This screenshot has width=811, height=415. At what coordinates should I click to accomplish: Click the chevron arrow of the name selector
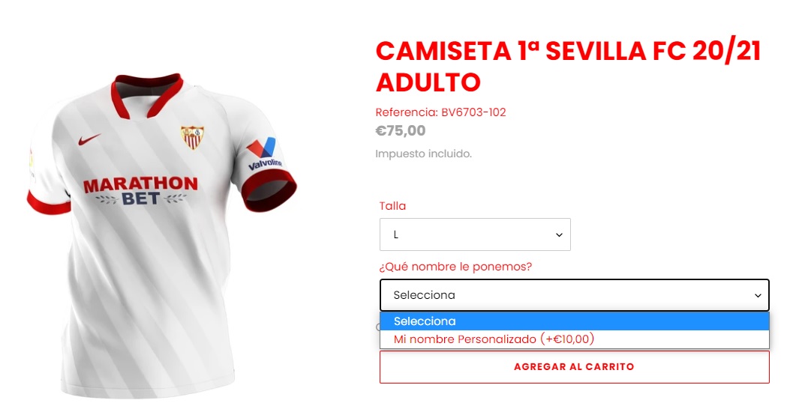coord(758,296)
